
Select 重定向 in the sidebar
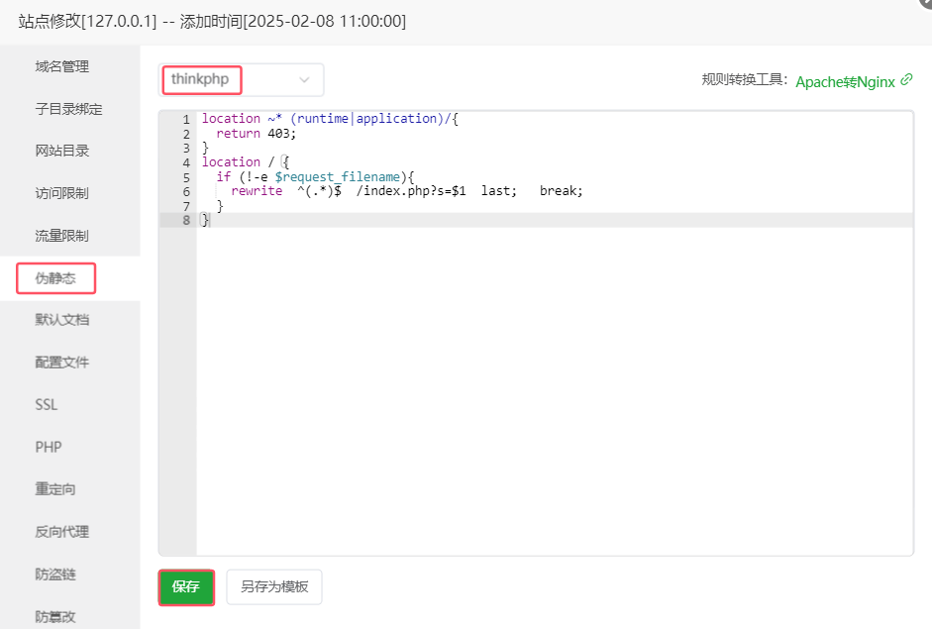[x=55, y=489]
